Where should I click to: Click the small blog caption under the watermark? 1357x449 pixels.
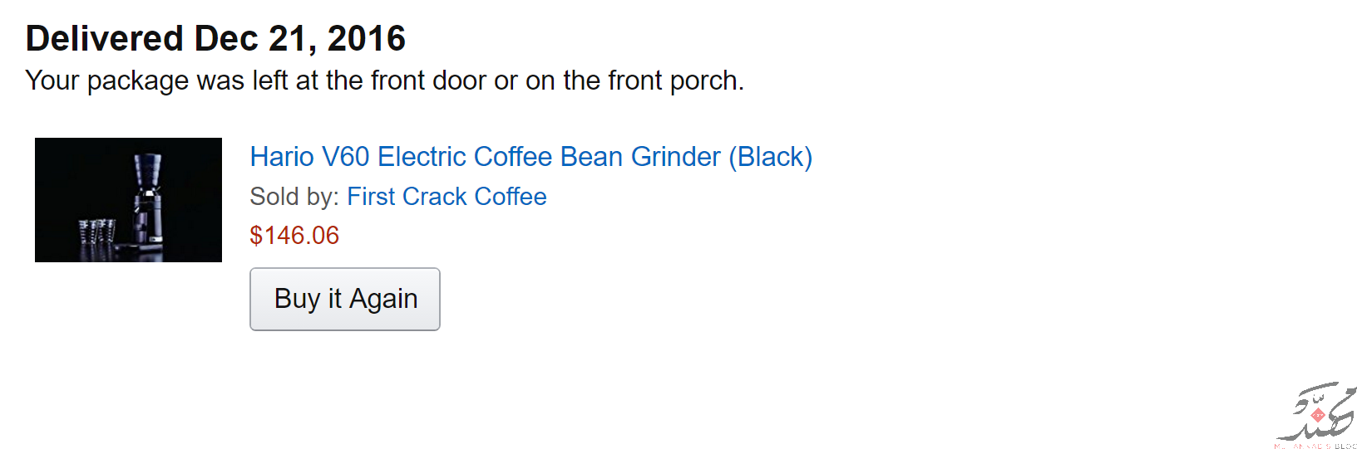1315,446
